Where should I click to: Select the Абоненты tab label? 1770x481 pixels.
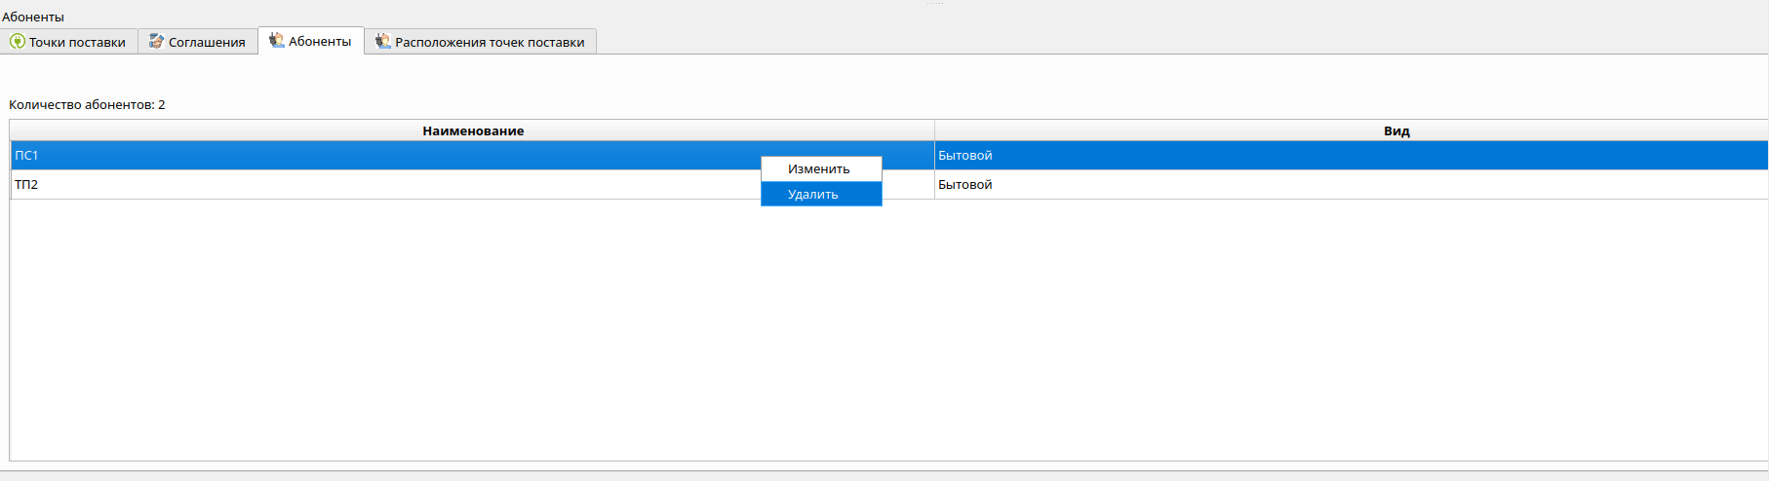(x=320, y=41)
